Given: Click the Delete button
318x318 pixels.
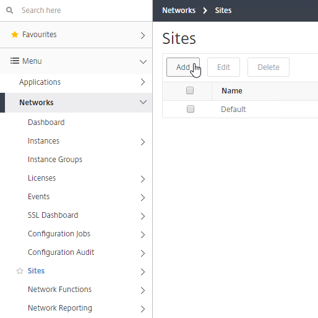Looking at the screenshot, I should [x=269, y=67].
